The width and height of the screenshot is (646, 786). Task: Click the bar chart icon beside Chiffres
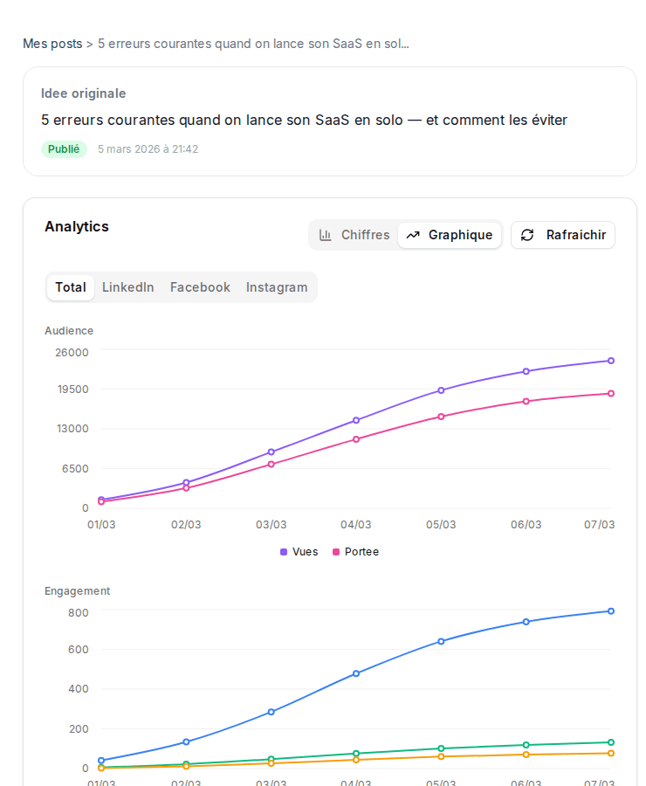click(325, 235)
